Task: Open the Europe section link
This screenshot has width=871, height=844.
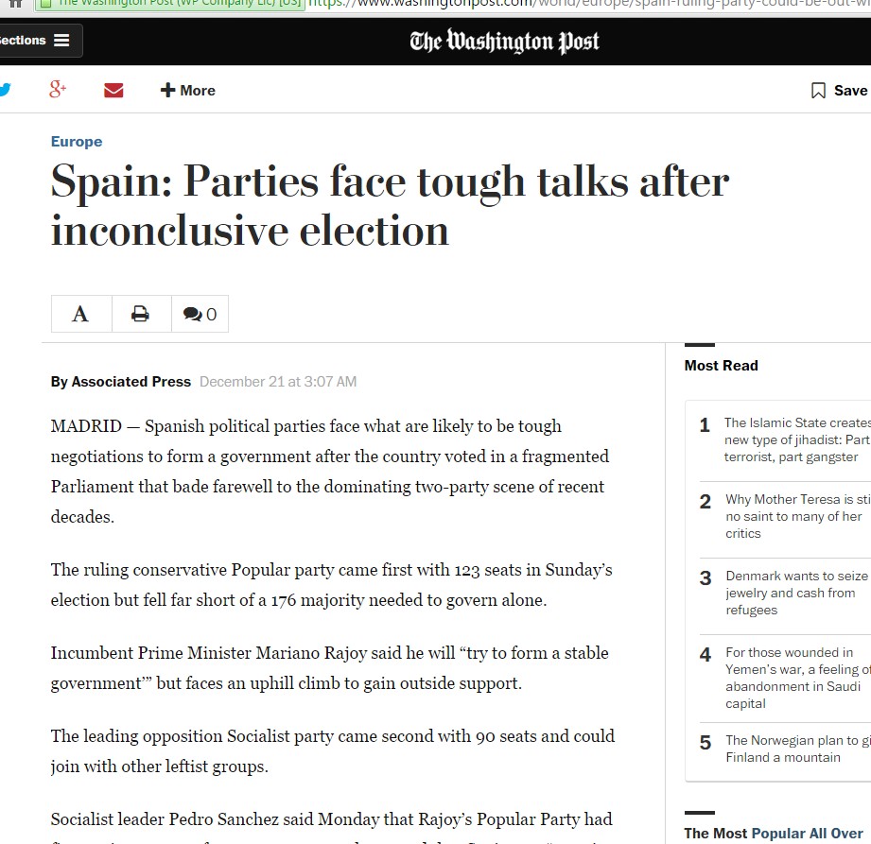Action: click(77, 142)
